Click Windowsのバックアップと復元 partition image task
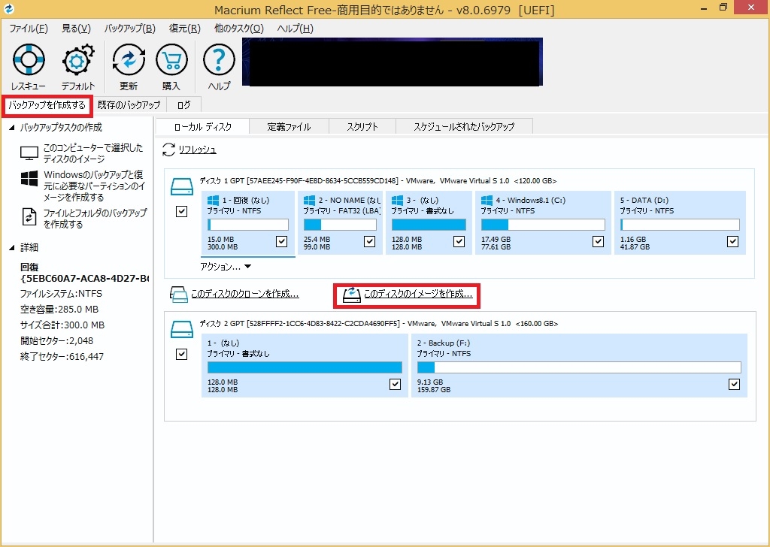 pos(94,186)
